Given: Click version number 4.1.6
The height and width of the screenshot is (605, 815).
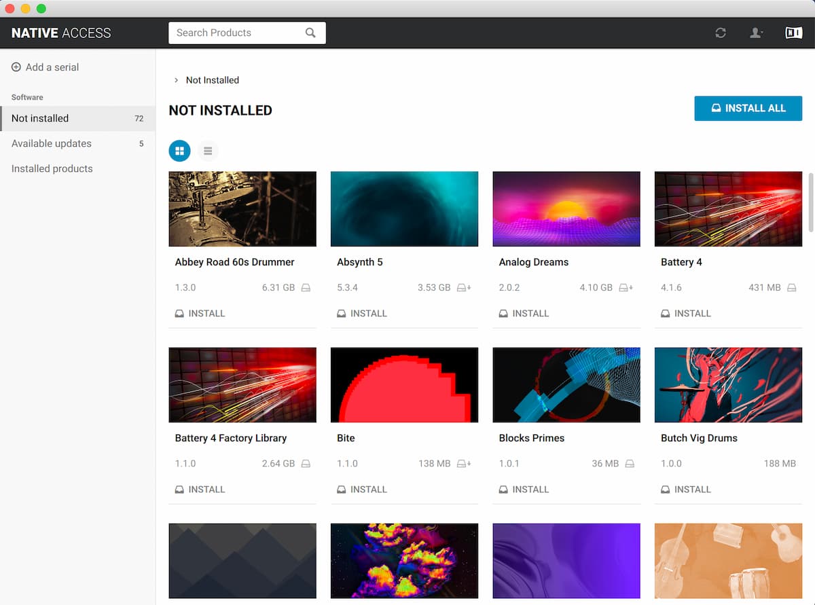Looking at the screenshot, I should [x=671, y=288].
